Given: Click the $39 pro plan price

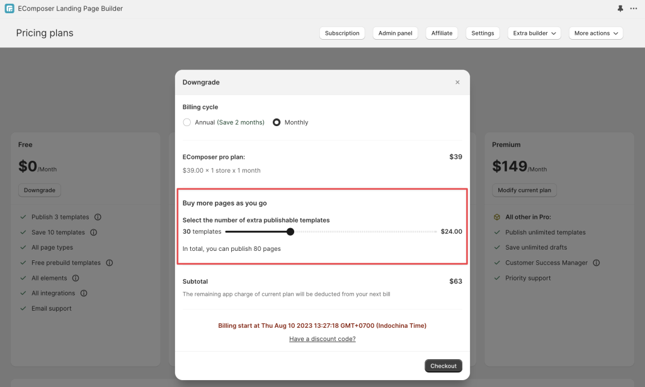Looking at the screenshot, I should [456, 157].
